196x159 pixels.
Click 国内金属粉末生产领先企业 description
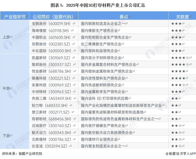103,92
